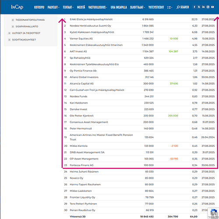Go to Ura Incapilla page
219x219 pixels.
(119, 7)
